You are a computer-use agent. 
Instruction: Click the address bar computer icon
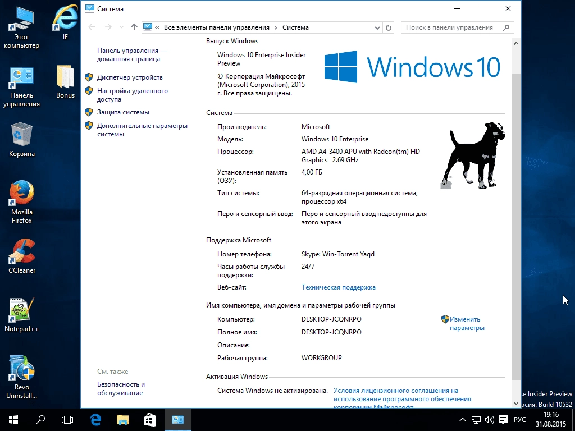148,27
